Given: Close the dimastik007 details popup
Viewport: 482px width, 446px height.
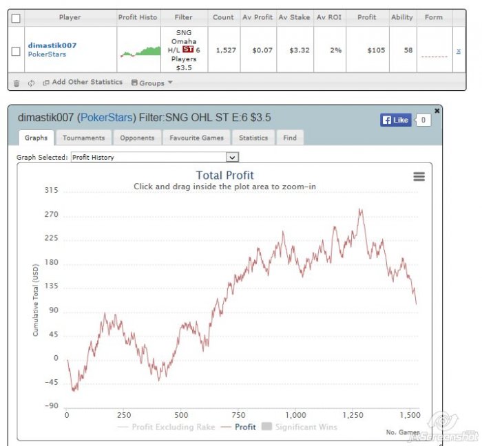Looking at the screenshot, I should tap(437, 111).
